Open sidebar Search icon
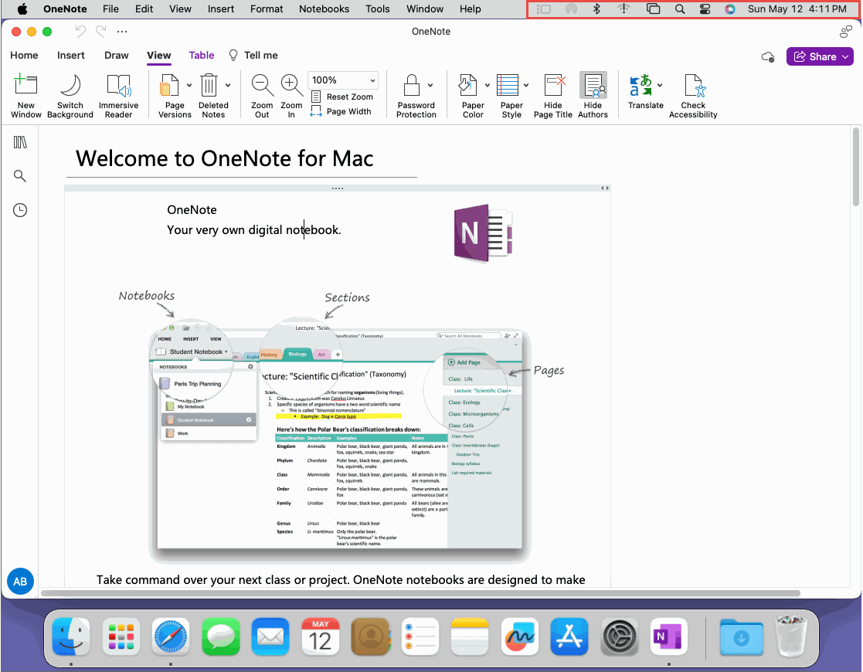The height and width of the screenshot is (672, 863). (20, 176)
